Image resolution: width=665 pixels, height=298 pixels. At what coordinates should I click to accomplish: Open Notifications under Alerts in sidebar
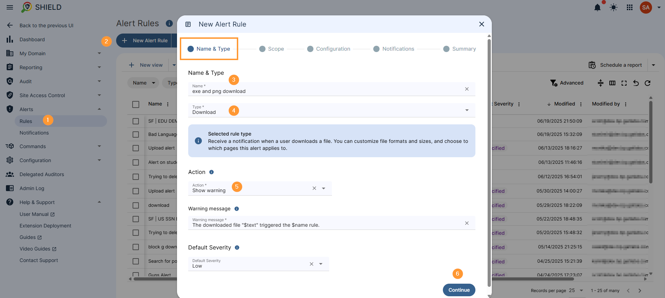pos(34,133)
